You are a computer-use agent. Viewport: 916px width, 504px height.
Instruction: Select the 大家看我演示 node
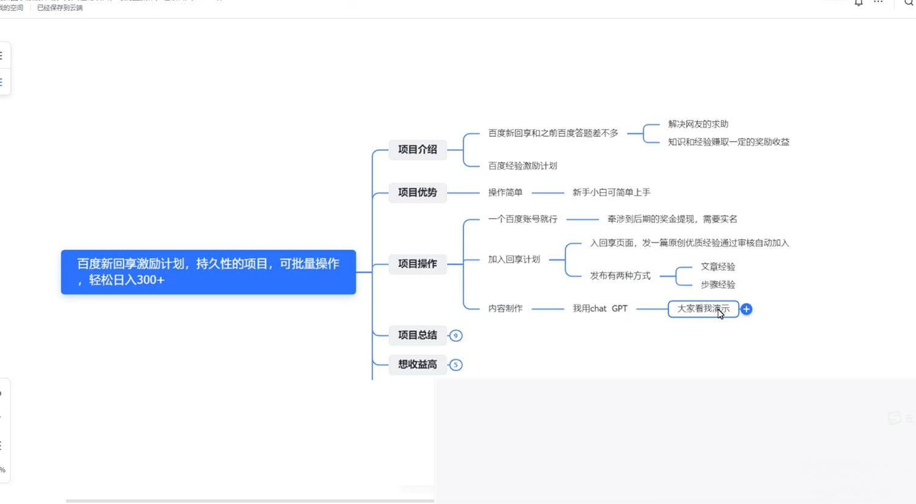pos(703,309)
